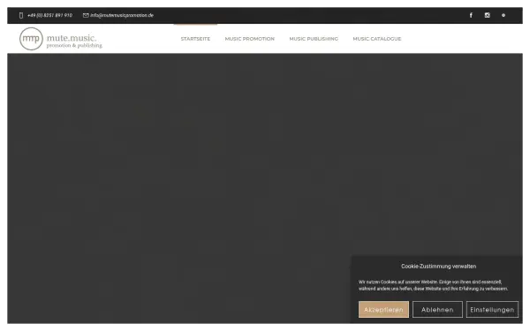Decline cookies with Ablehnen button
This screenshot has height=331, width=530.
437,310
